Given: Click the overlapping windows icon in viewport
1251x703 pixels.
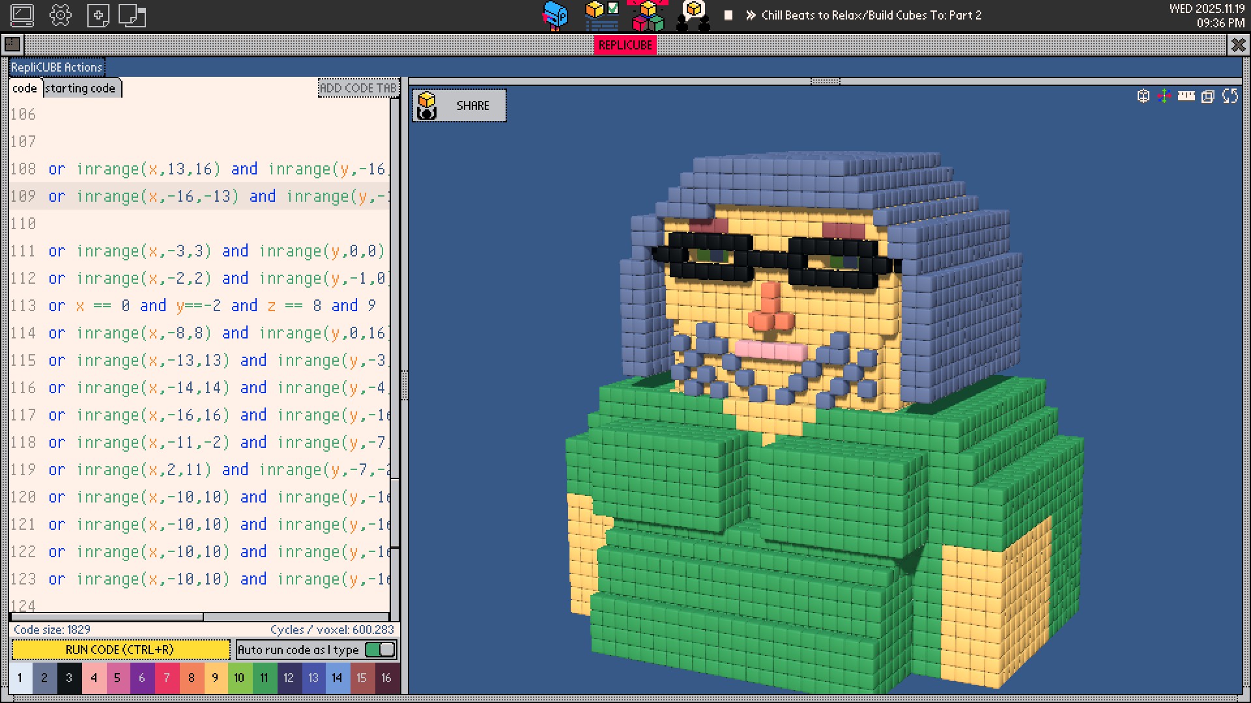Looking at the screenshot, I should [1208, 96].
